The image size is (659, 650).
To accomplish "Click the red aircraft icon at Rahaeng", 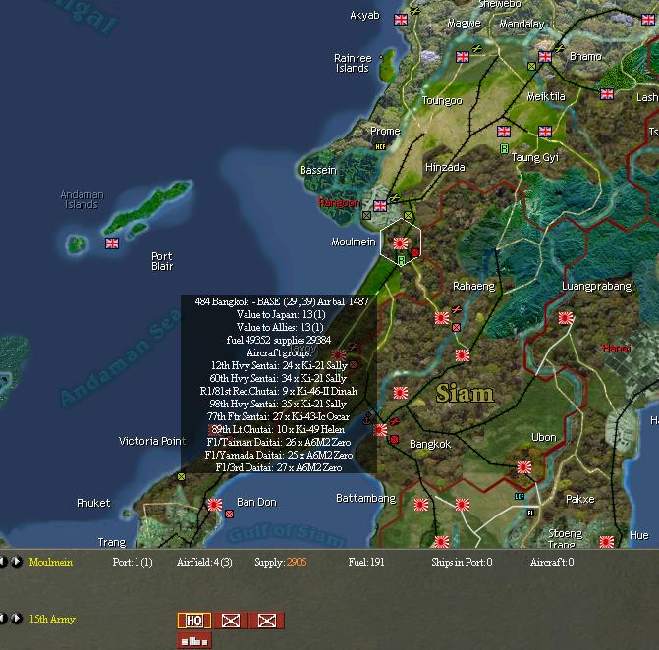I will coord(457,309).
